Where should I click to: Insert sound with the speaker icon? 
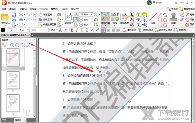(144, 24)
